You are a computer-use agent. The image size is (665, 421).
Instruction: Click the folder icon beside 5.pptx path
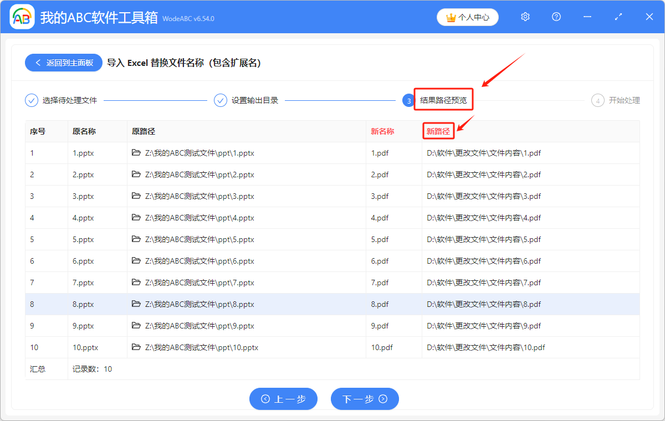tap(136, 239)
